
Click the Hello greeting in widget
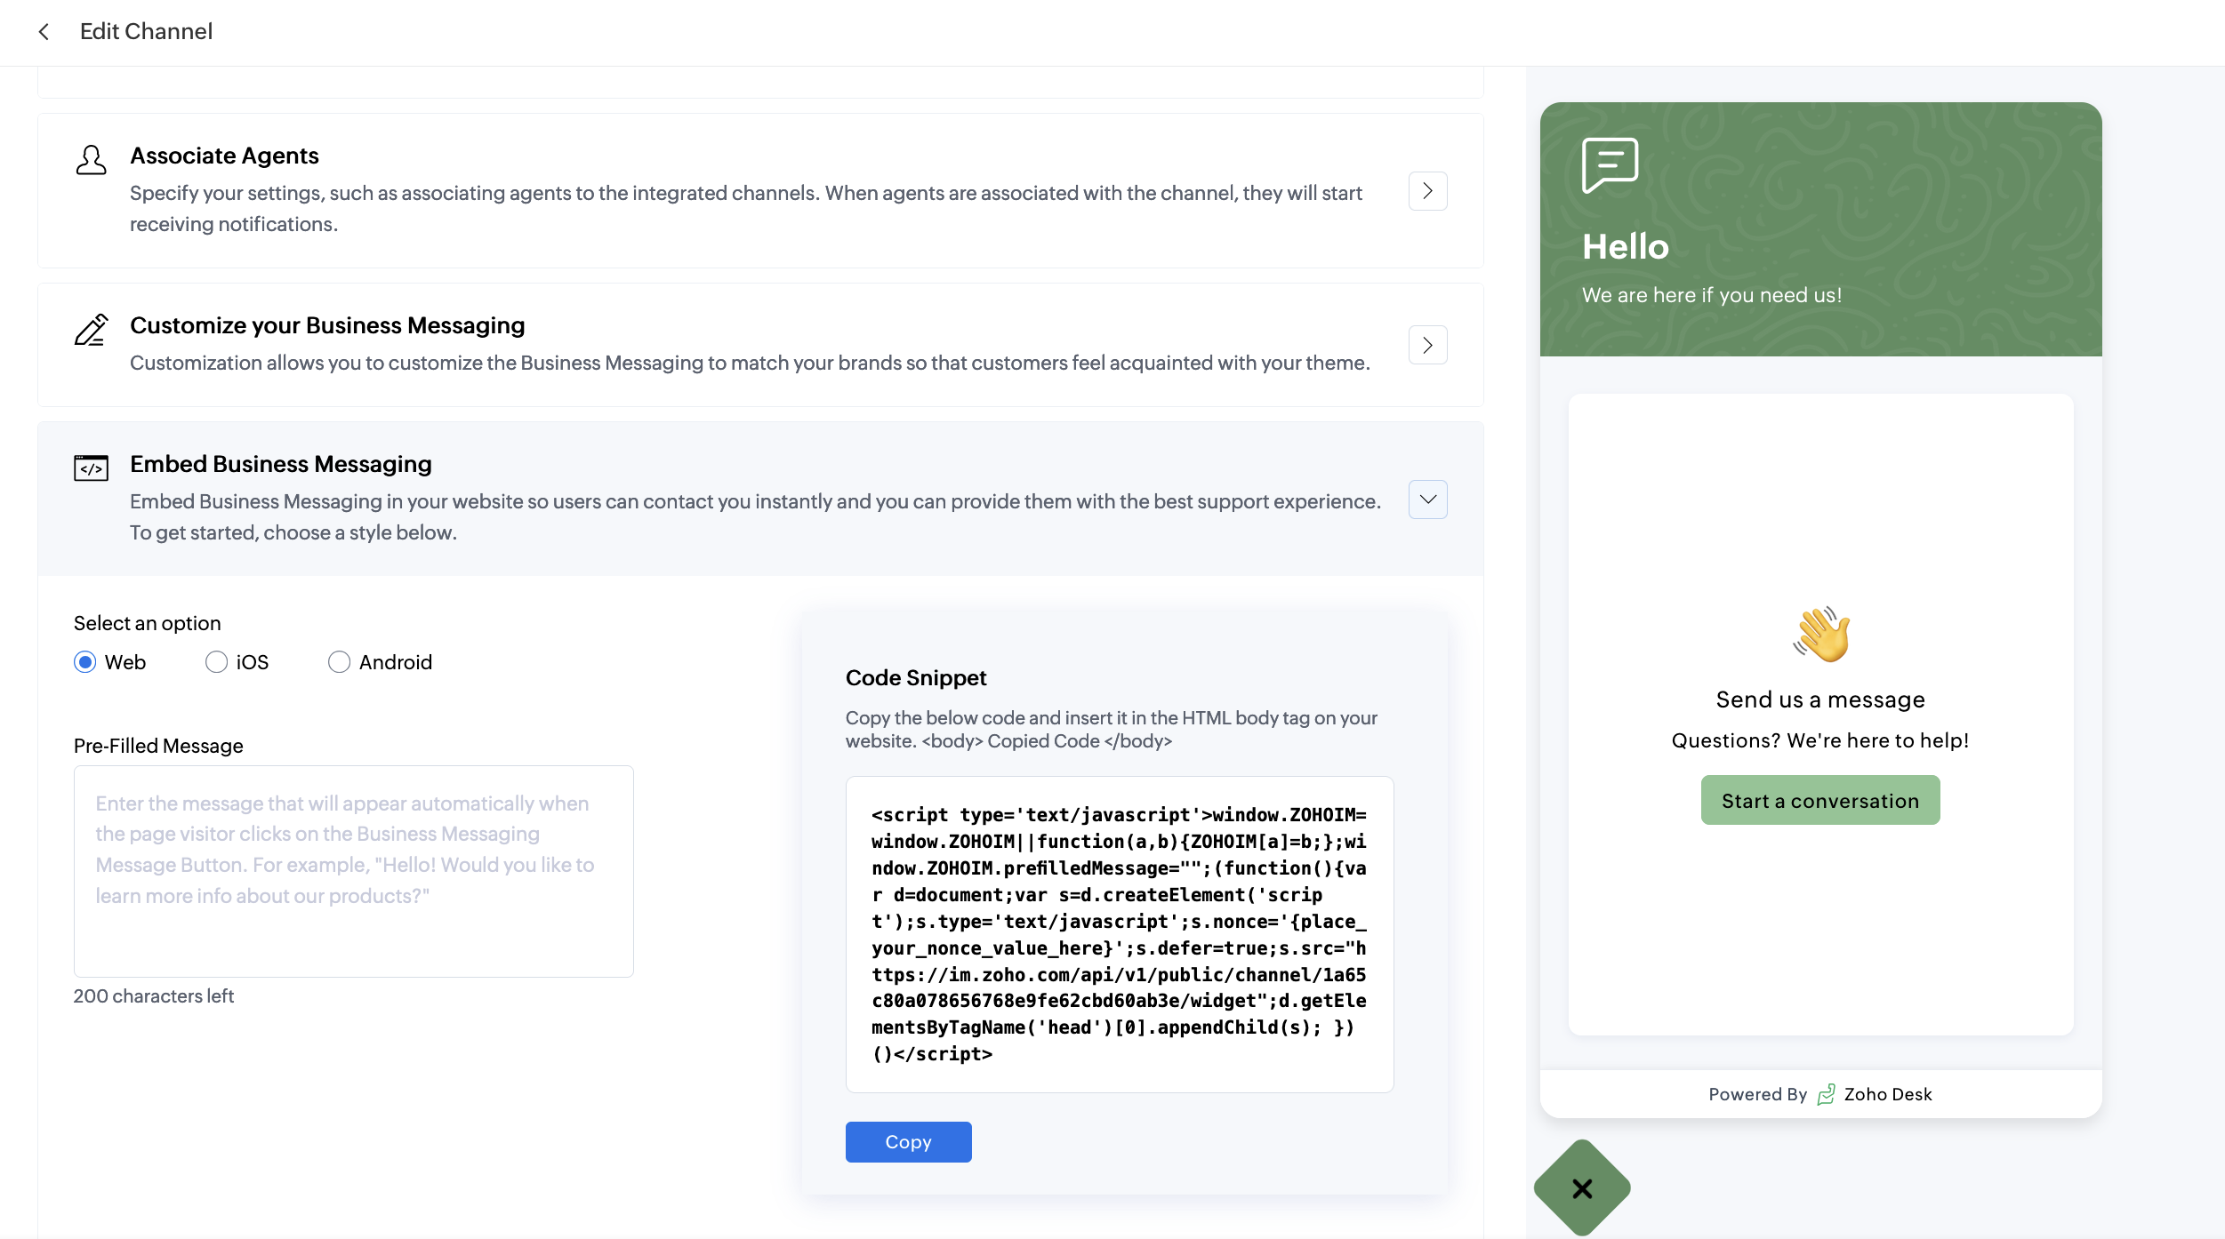1626,246
